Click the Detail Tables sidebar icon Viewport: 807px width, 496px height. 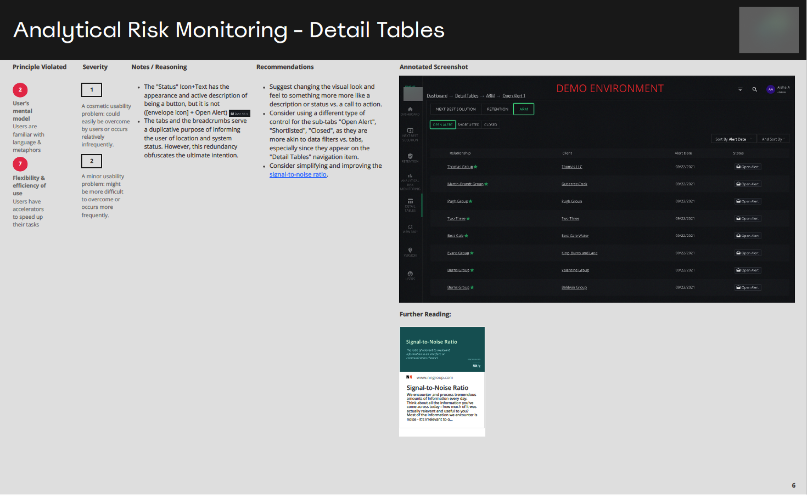[410, 202]
